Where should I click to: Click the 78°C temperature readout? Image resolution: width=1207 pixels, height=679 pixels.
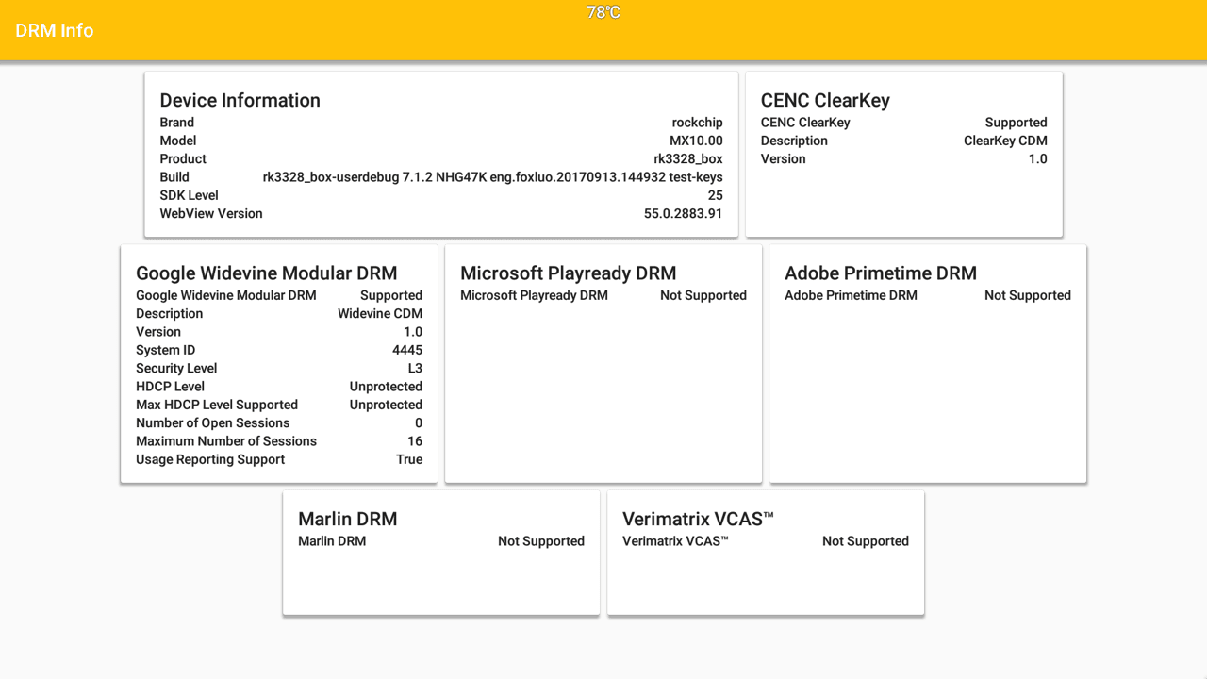pyautogui.click(x=603, y=12)
